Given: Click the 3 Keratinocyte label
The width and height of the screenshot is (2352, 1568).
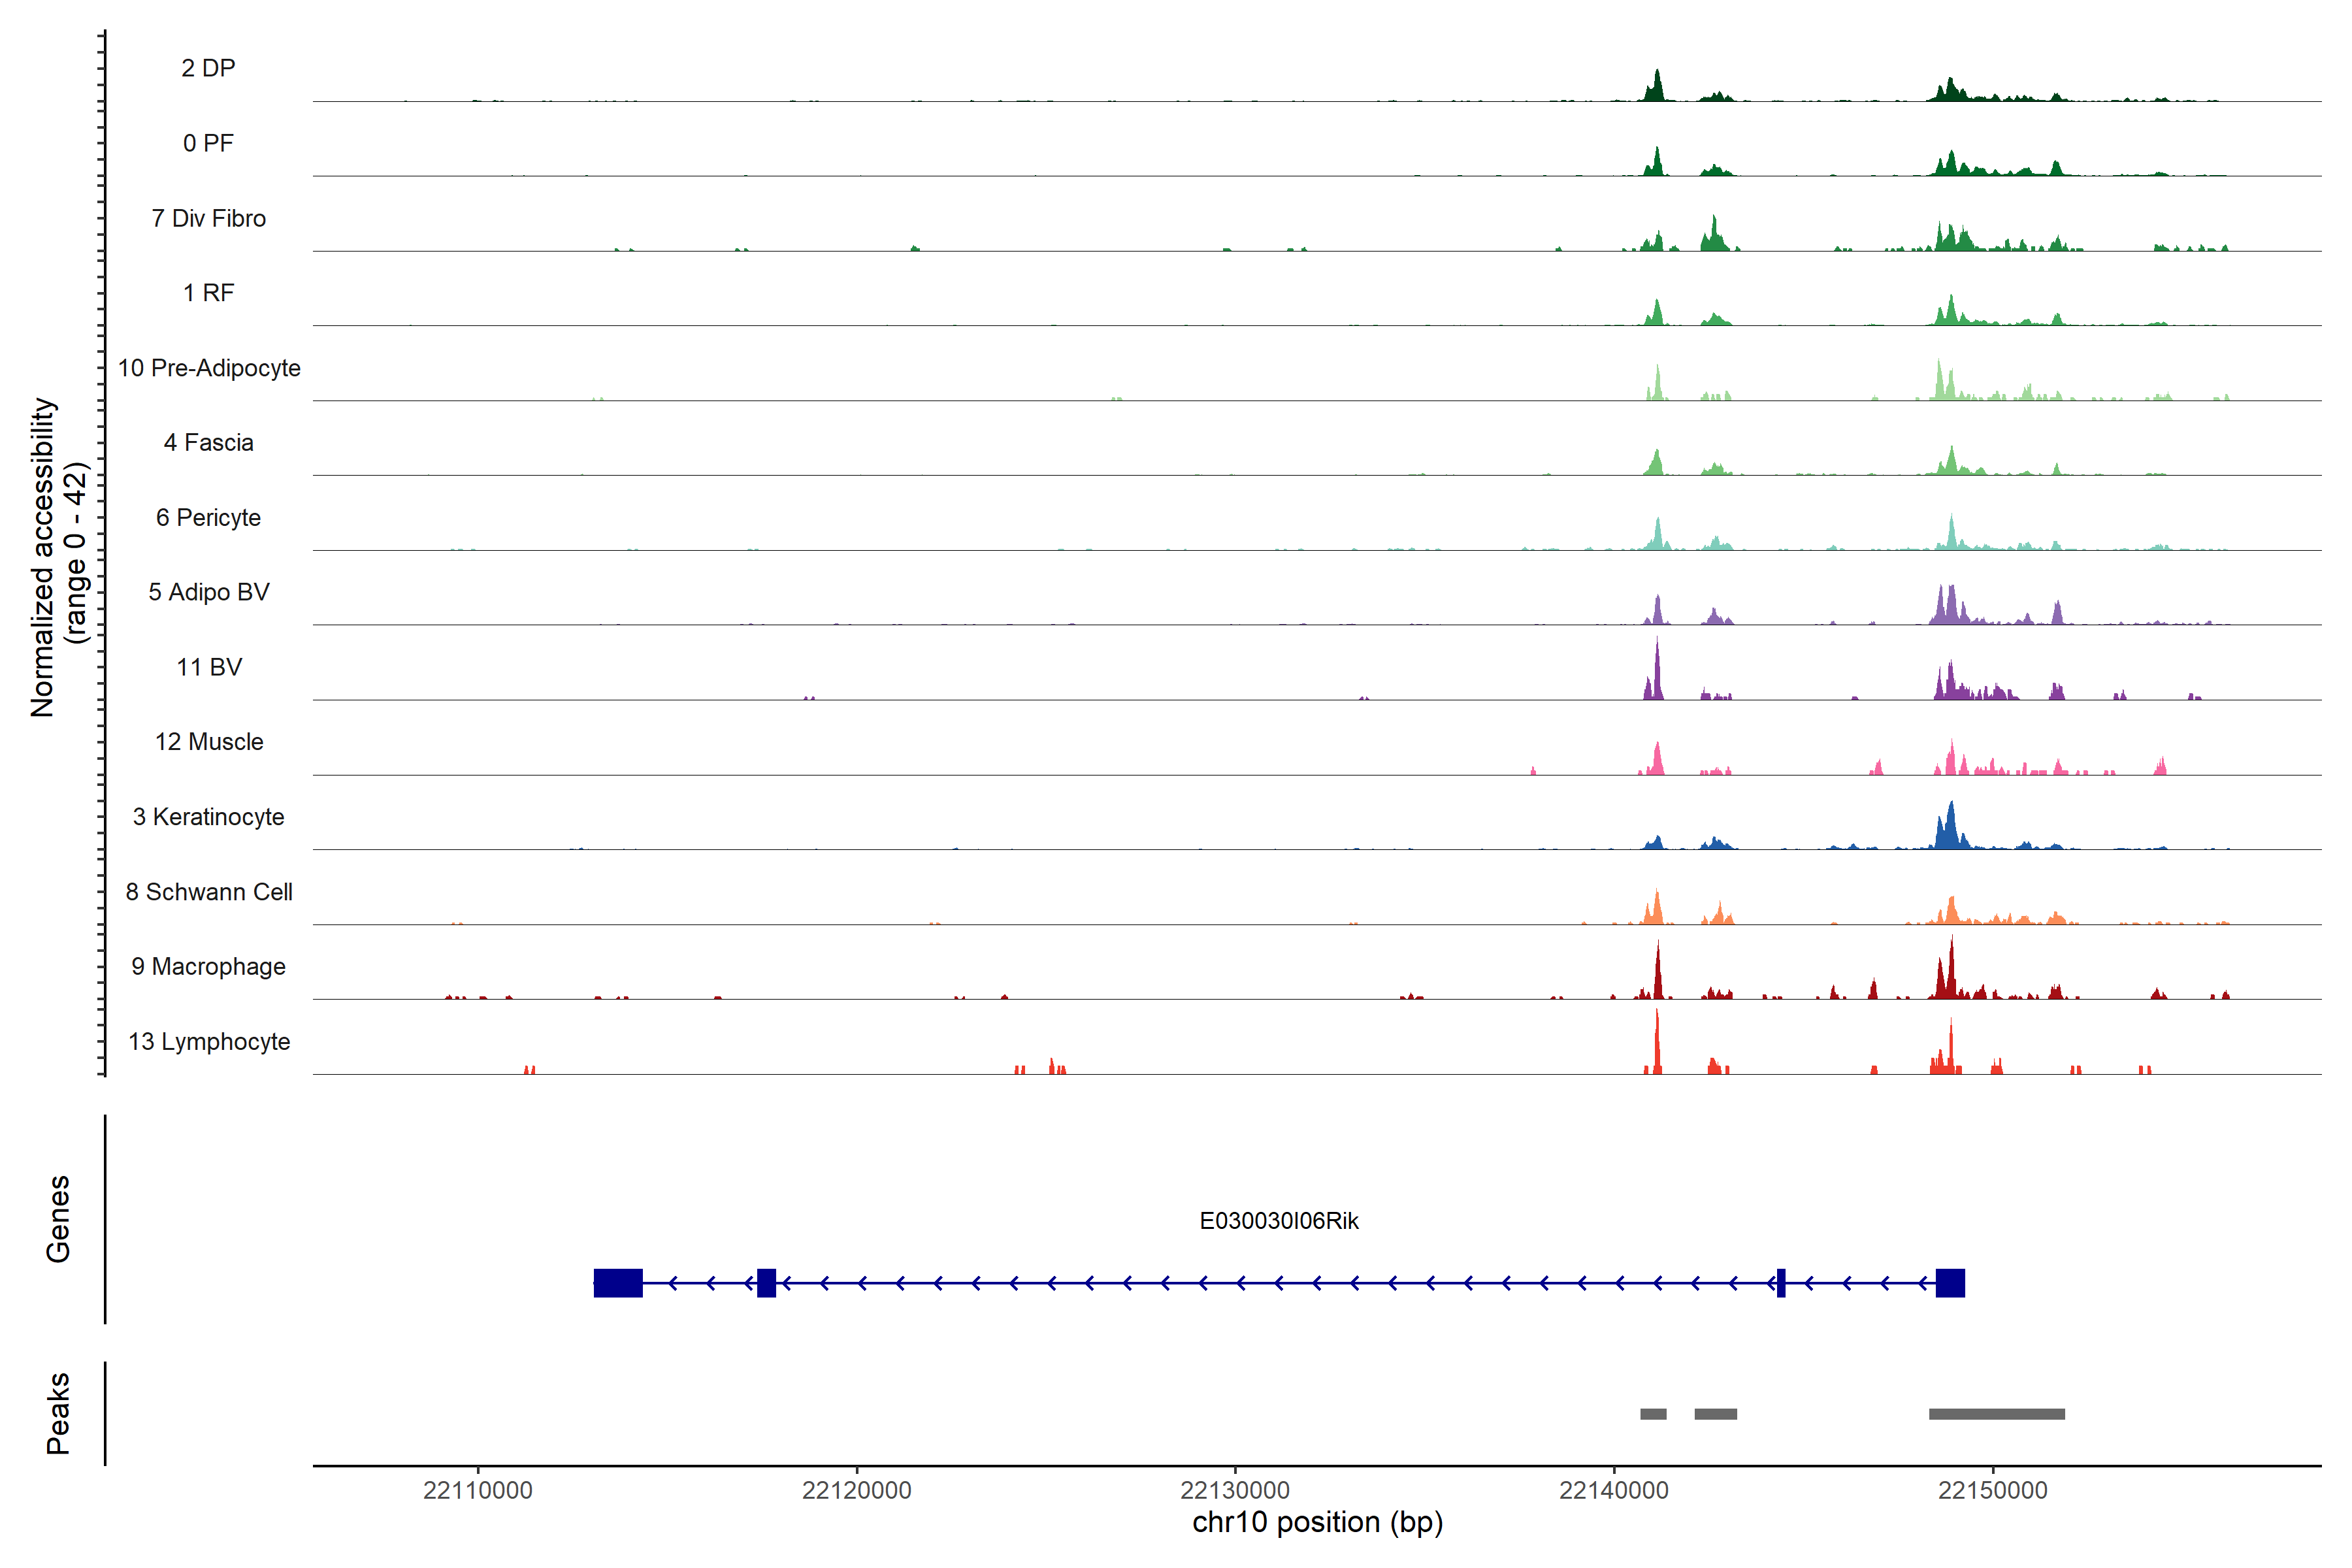Looking at the screenshot, I should (208, 817).
